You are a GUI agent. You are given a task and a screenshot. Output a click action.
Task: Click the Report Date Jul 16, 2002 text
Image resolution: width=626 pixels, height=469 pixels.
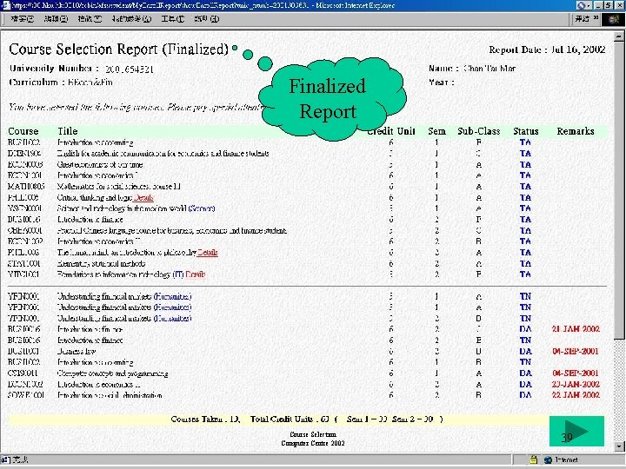(547, 50)
